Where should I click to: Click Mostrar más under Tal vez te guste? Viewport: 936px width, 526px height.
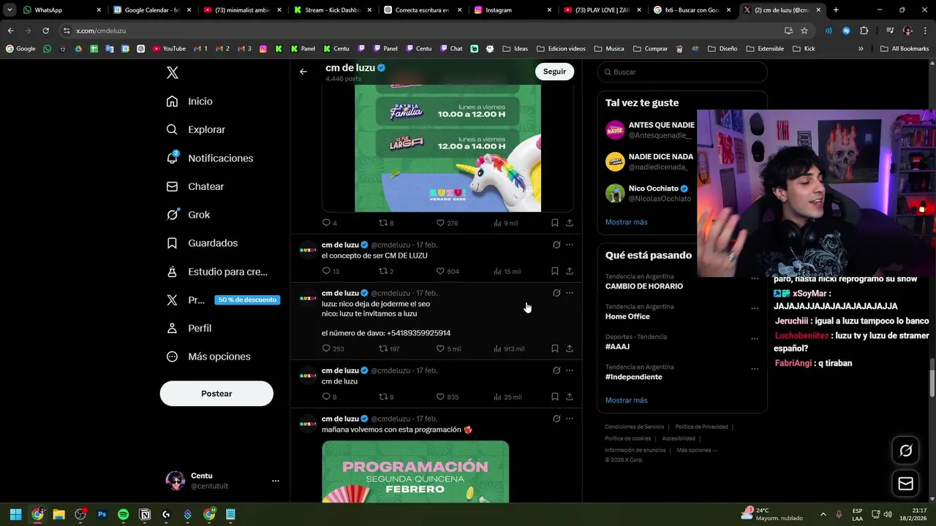[x=626, y=222]
